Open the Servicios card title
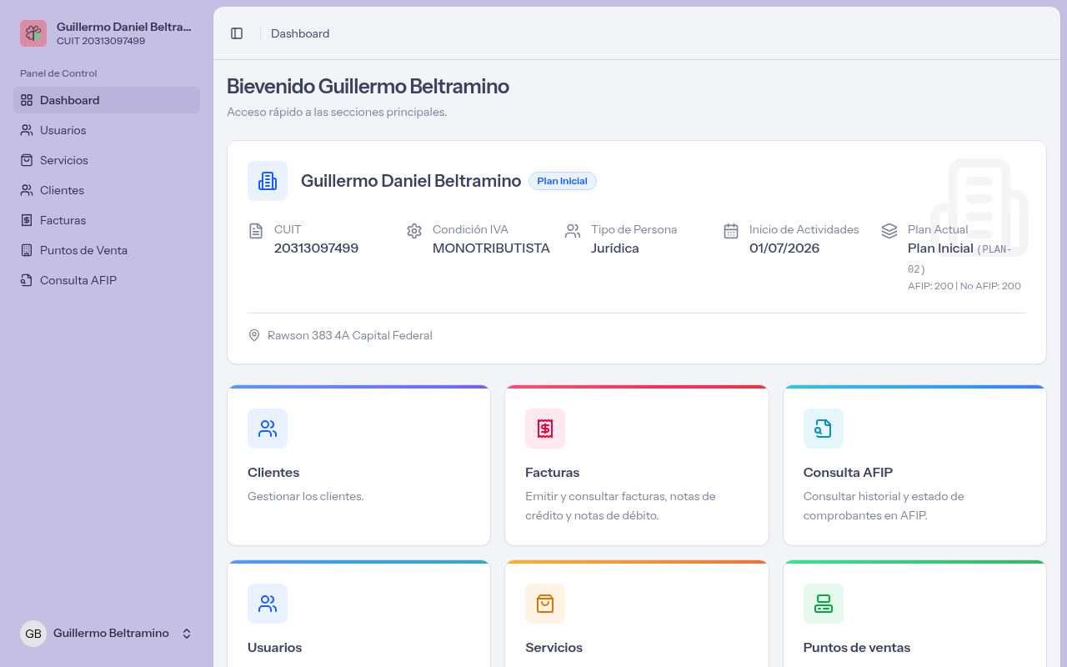Screen dimensions: 1067x667 (x=554, y=647)
